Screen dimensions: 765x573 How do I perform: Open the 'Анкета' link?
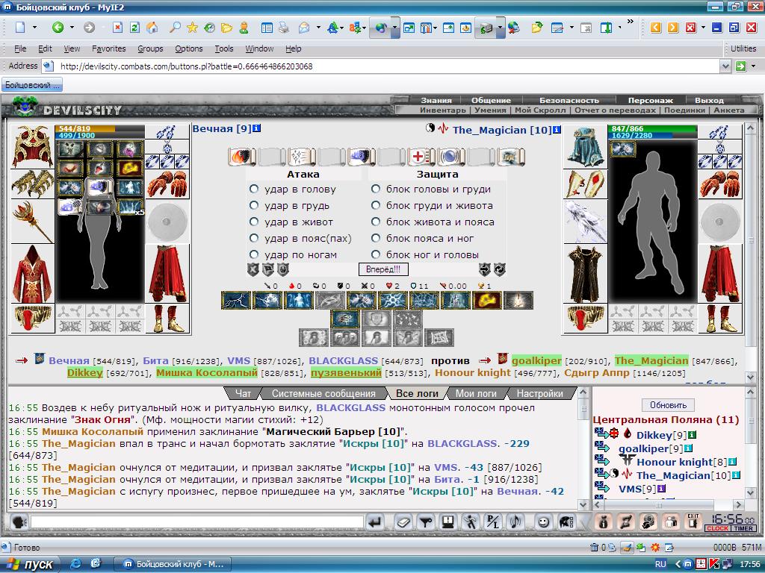click(x=729, y=110)
